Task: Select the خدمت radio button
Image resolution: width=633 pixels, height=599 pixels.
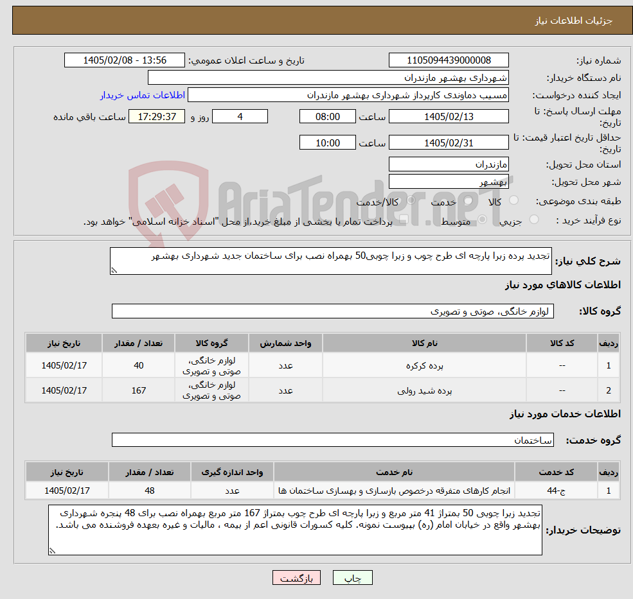Action: coord(468,200)
